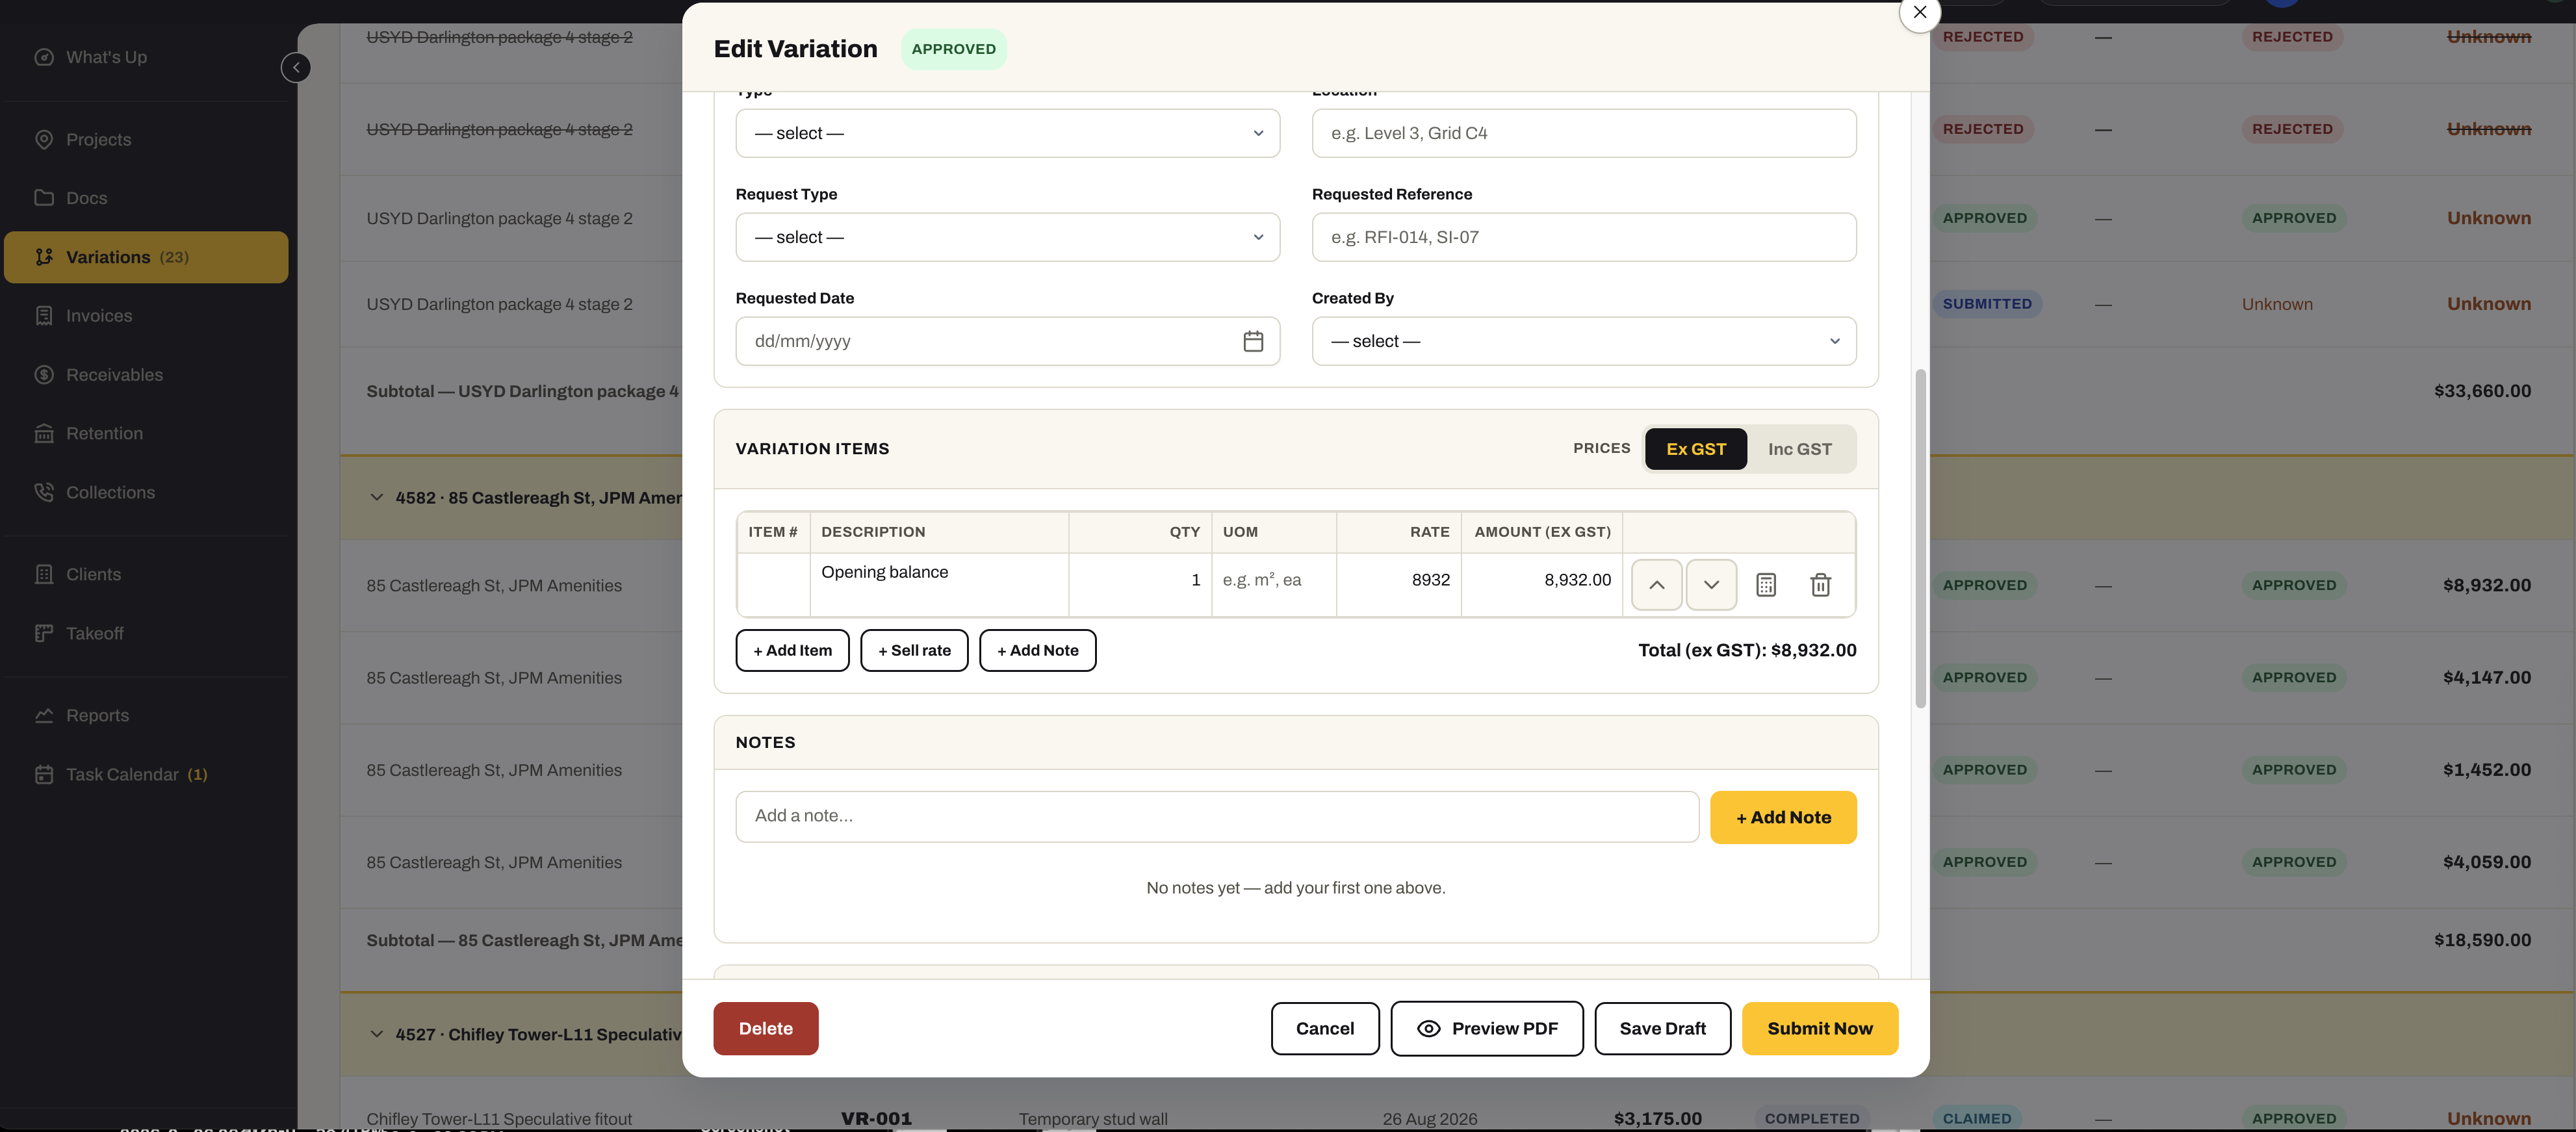This screenshot has width=2576, height=1132.
Task: Switch prices to Ex GST
Action: [x=1696, y=449]
